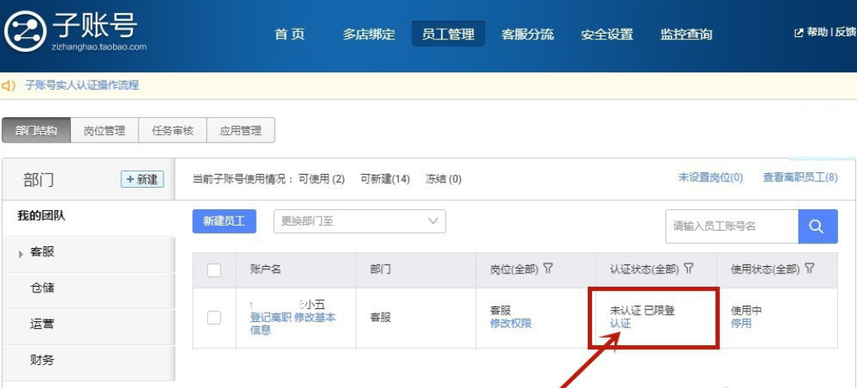Click 停用 link under 使用中
This screenshot has width=857, height=388.
click(741, 323)
